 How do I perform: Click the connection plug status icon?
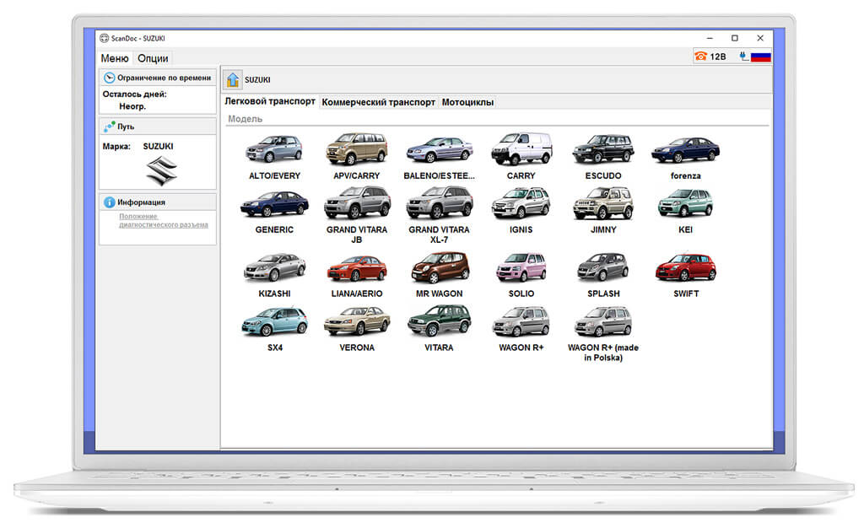coord(744,57)
